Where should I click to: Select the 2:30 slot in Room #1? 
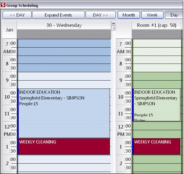coord(157,168)
